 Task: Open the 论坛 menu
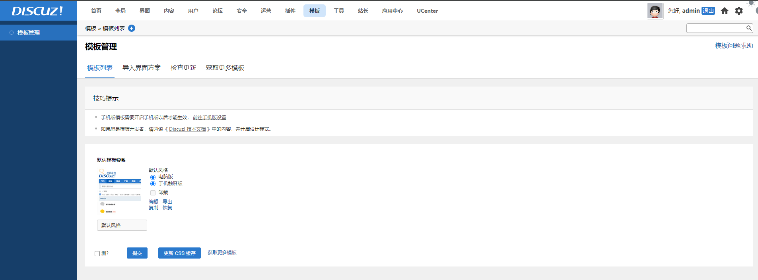coord(218,11)
